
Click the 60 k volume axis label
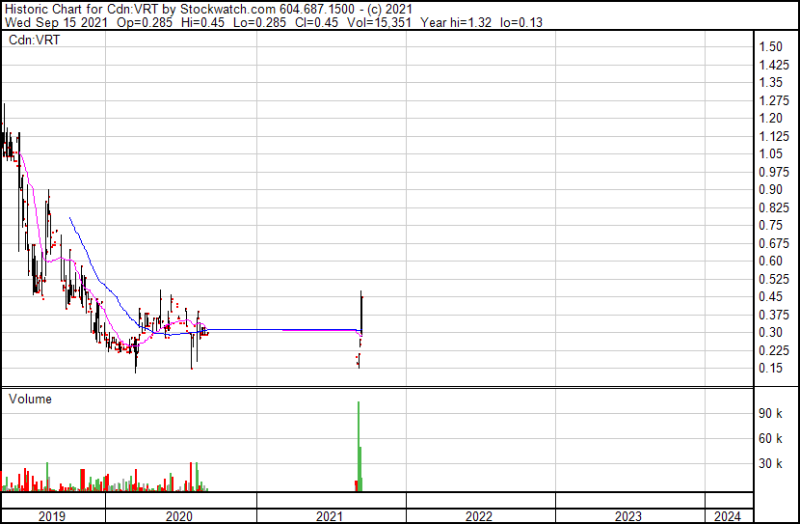click(770, 439)
